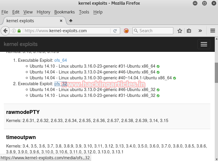Open the View menu
Image resolution: width=218 pixels, height=161 pixels.
(x=28, y=12)
